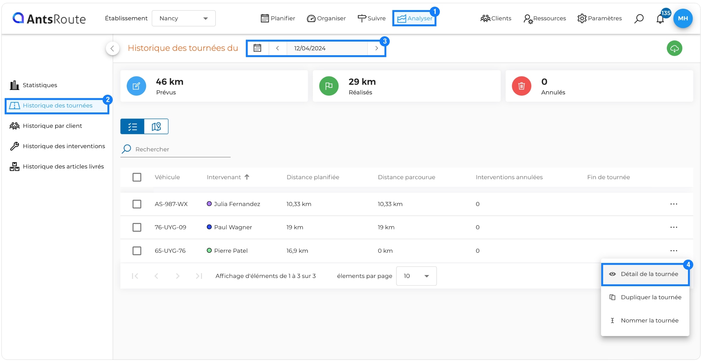Click the 12/04/2024 date field

click(x=327, y=48)
